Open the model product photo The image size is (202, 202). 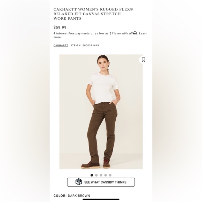pos(101,112)
